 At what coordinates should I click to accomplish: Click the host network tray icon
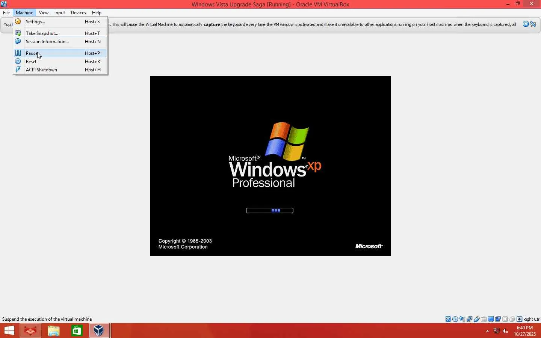point(497,331)
